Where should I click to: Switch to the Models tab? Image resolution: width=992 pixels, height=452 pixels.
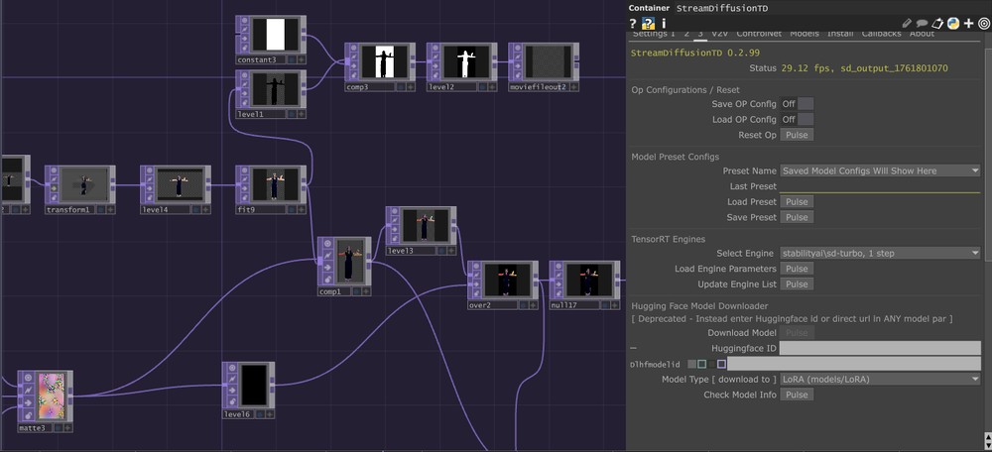805,34
